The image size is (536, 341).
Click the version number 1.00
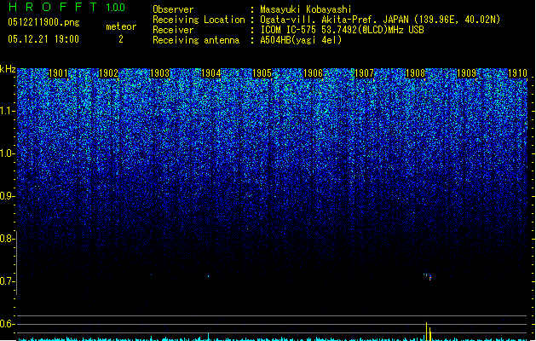[x=116, y=8]
